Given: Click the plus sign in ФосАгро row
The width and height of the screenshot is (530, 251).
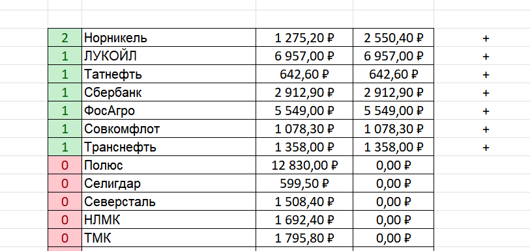Looking at the screenshot, I should pyautogui.click(x=486, y=111).
